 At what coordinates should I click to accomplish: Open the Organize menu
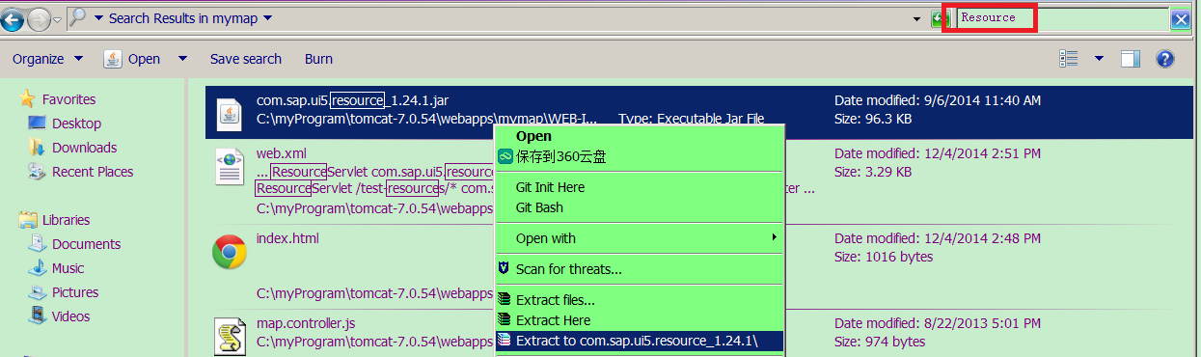coord(48,59)
